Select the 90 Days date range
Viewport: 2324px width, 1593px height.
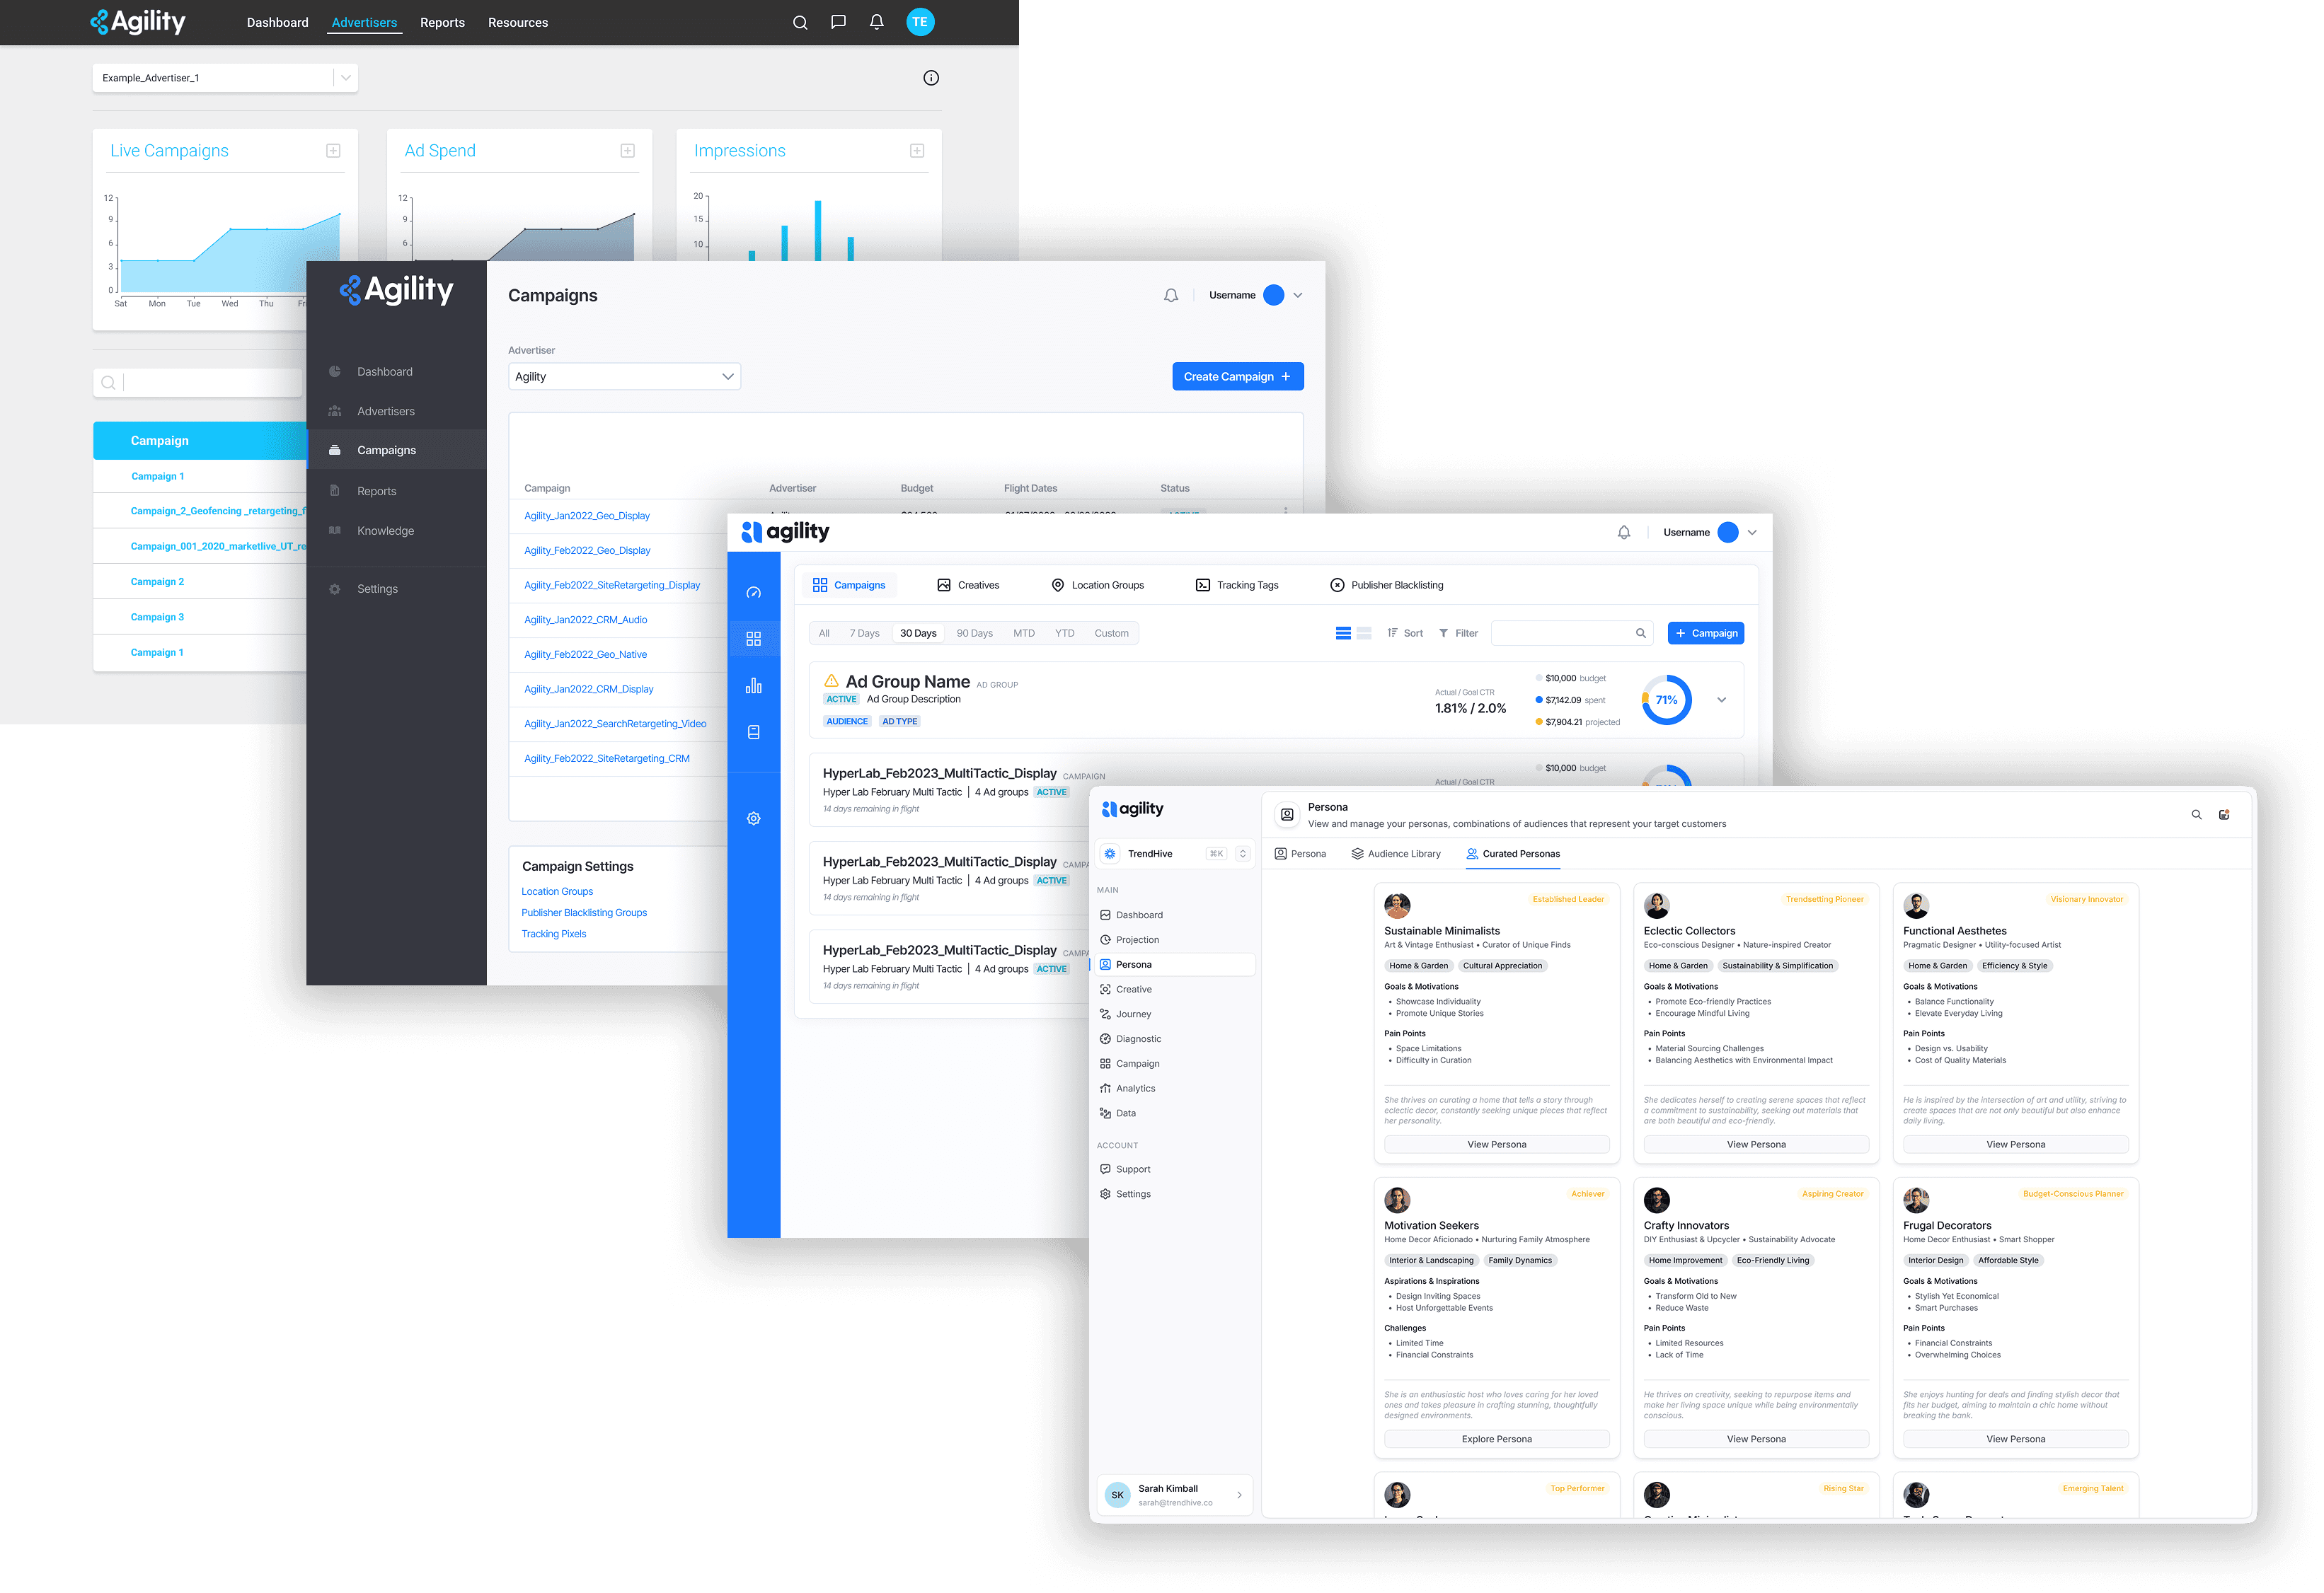975,634
